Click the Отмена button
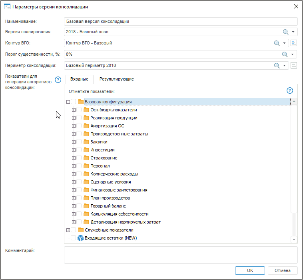The width and height of the screenshot is (303, 280). [x=283, y=270]
